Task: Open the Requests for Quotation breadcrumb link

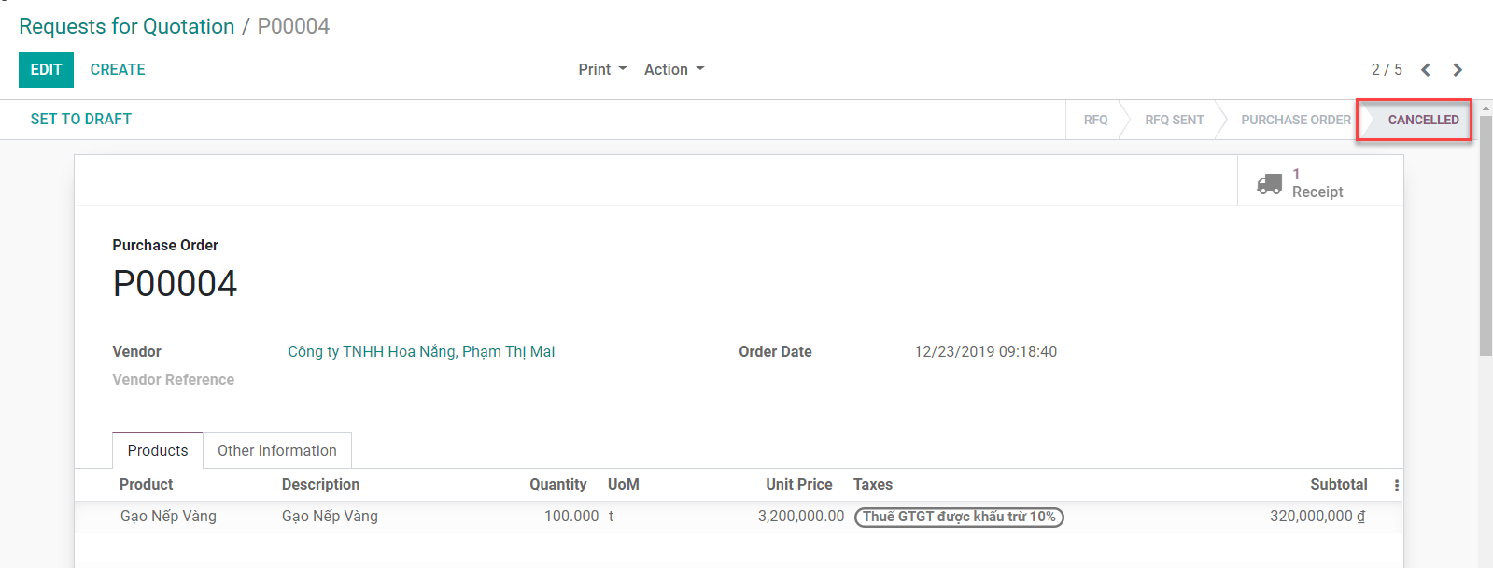Action: point(127,26)
